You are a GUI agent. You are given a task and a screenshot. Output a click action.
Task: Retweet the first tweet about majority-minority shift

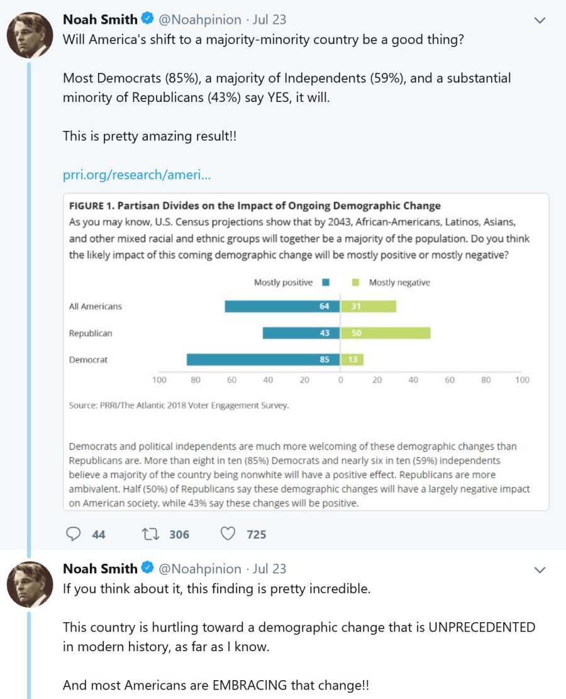[x=150, y=534]
